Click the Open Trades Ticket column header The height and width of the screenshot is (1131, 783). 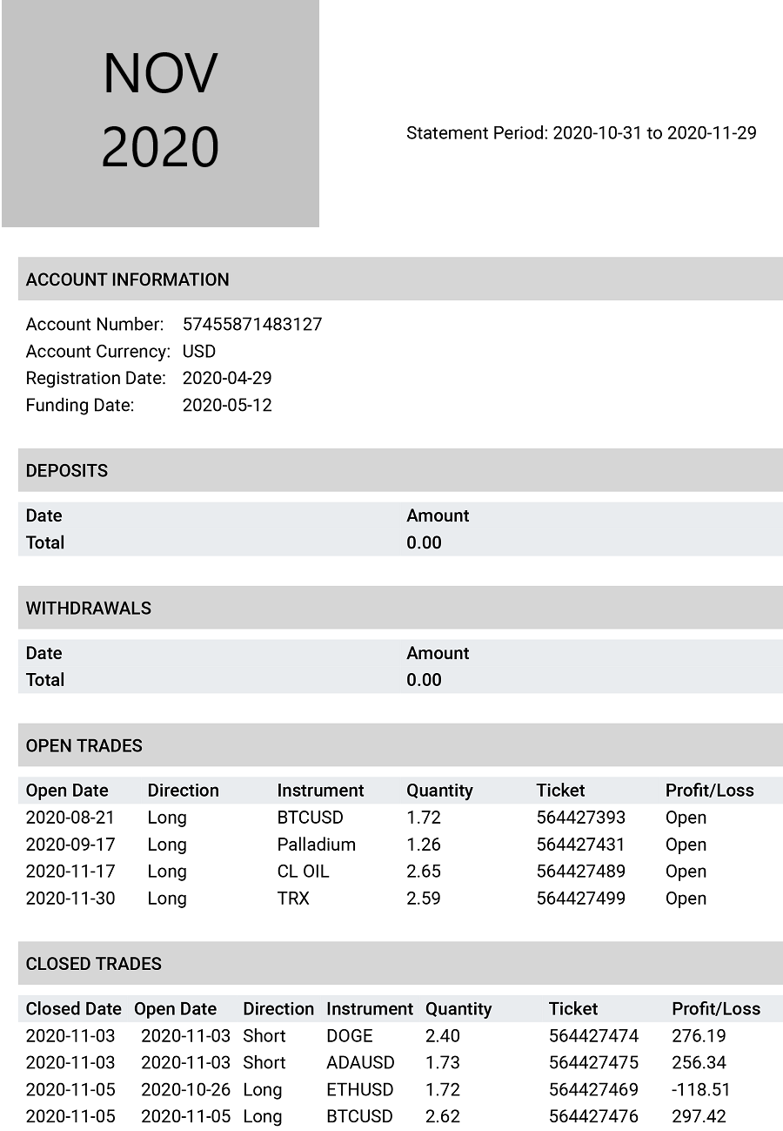point(561,791)
